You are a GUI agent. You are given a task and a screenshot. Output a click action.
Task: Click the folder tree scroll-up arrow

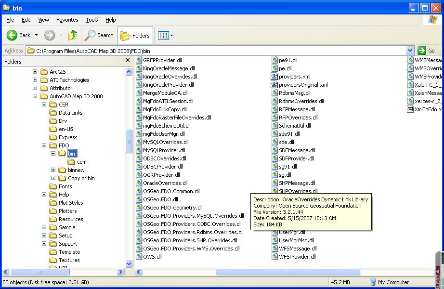[129, 72]
